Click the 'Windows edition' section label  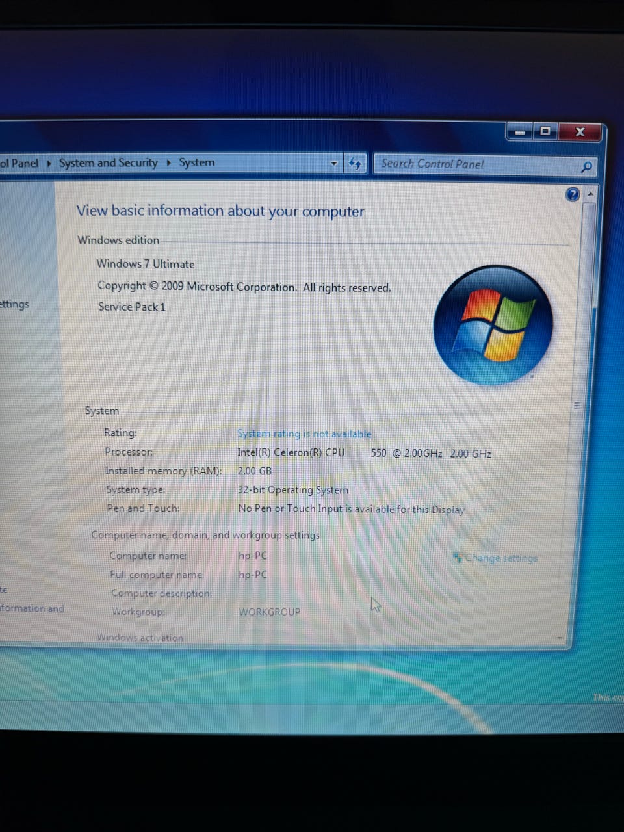(x=118, y=240)
